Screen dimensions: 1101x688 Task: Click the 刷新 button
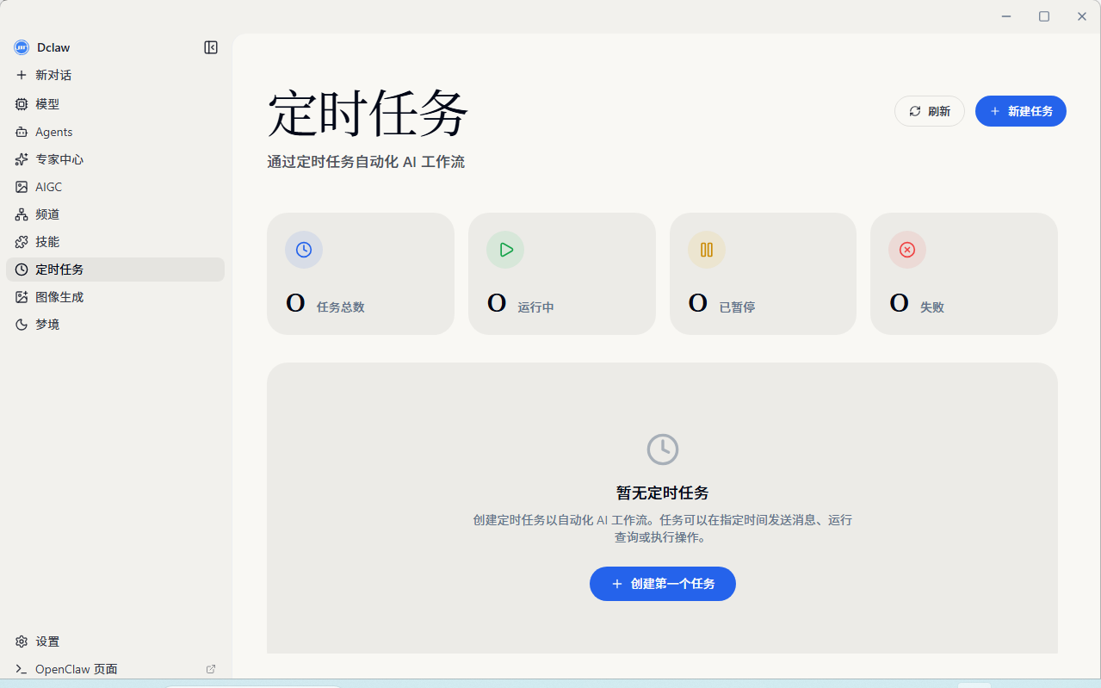[x=930, y=111]
